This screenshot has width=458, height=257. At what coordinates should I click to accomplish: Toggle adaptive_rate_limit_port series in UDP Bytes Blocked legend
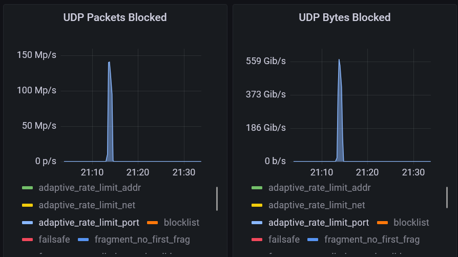pyautogui.click(x=318, y=223)
